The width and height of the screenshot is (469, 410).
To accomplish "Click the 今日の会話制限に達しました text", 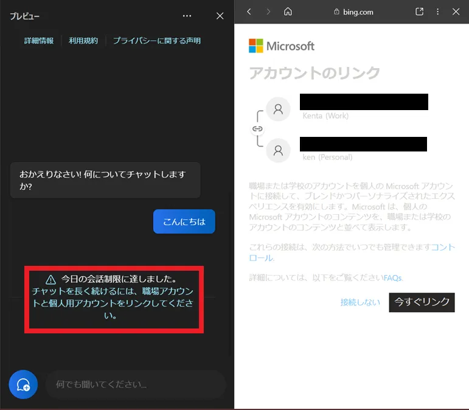I will pyautogui.click(x=119, y=279).
